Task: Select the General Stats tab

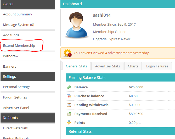Action: pyautogui.click(x=76, y=66)
